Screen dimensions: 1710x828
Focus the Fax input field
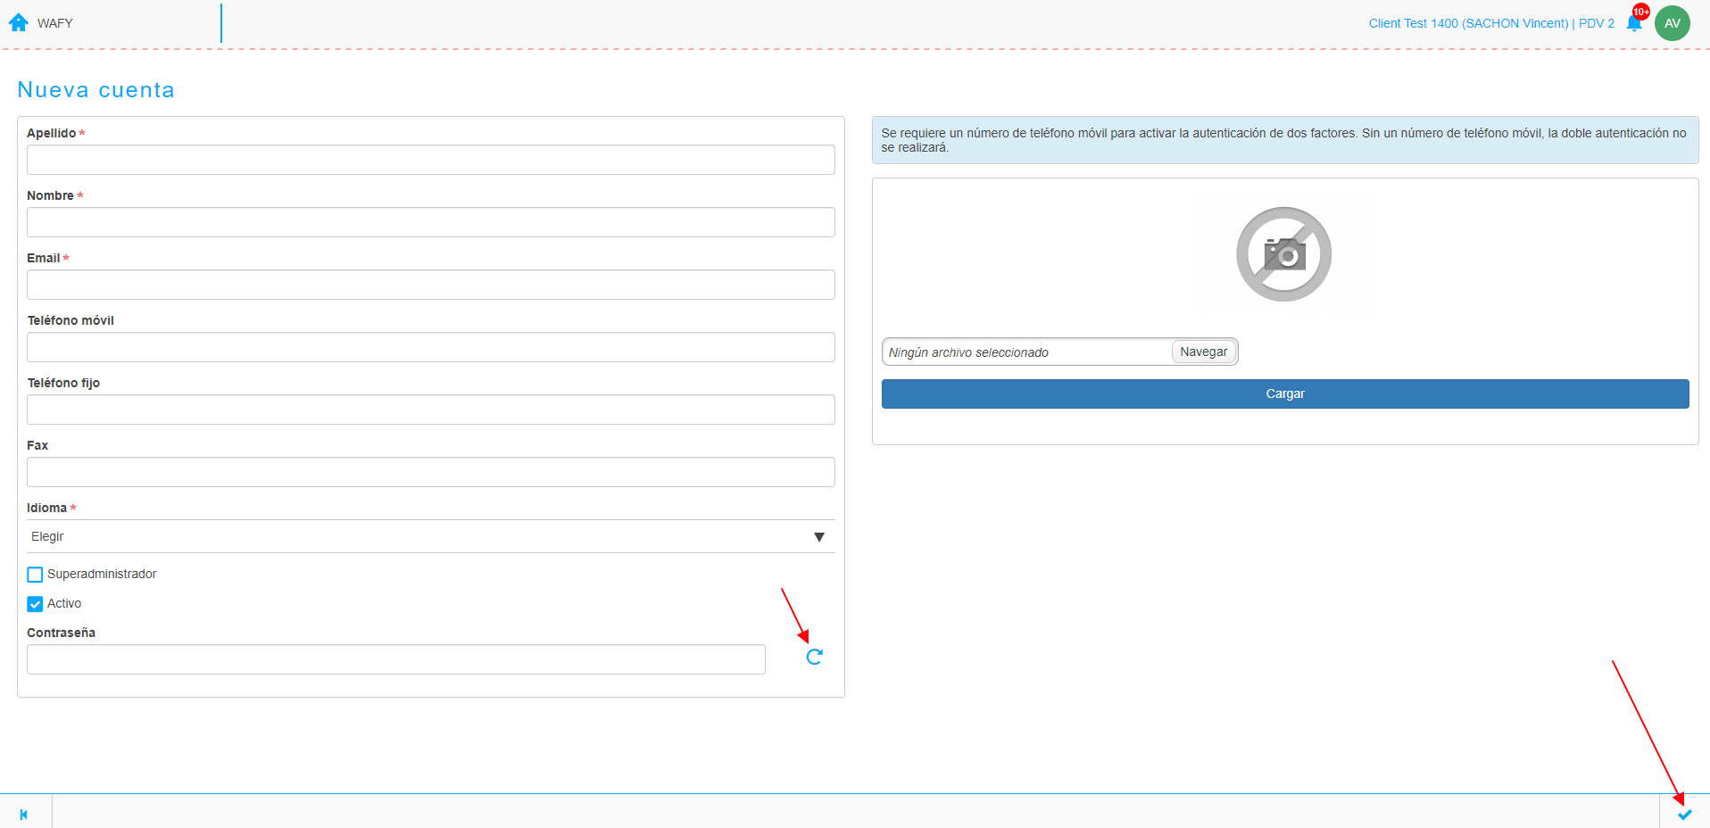tap(431, 472)
